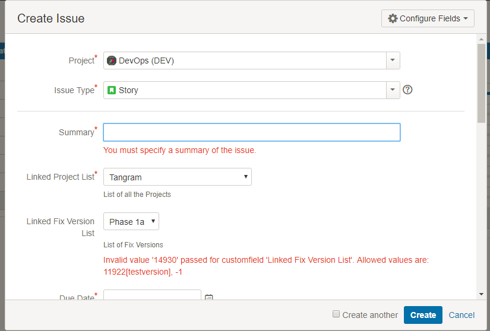Click the Project field showing DevOps (DEV)
This screenshot has width=490, height=331.
[245, 61]
